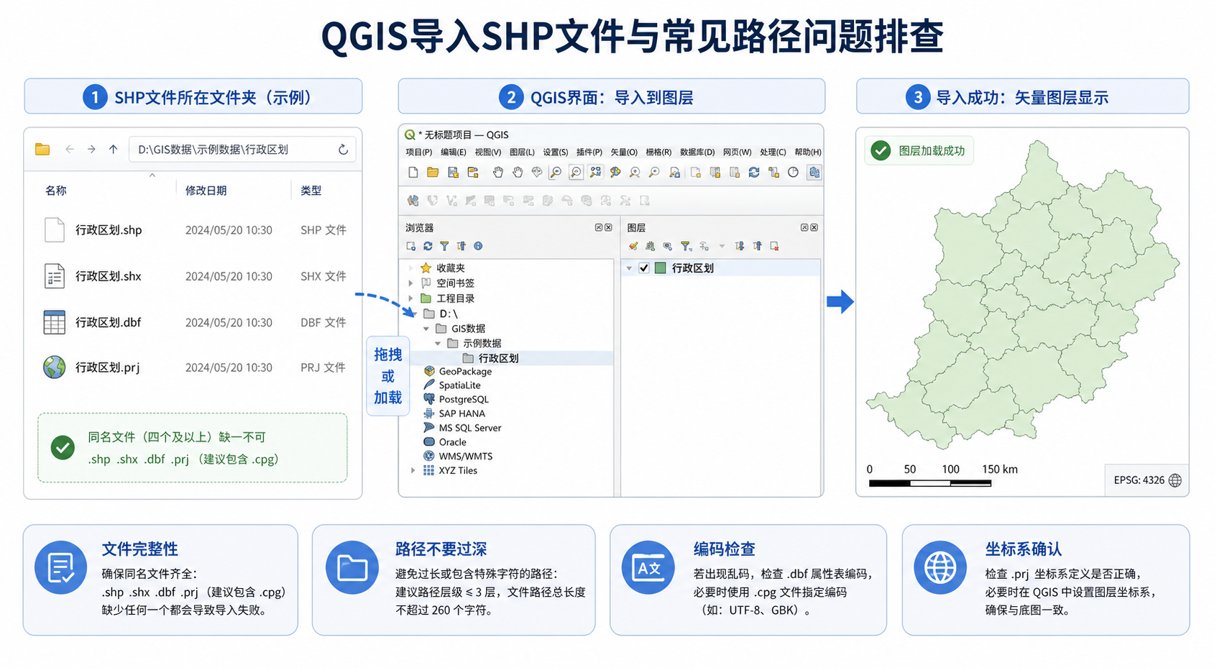Viewport: 1217px width, 668px height.
Task: Refresh the Browser panel with its refresh icon
Action: tap(428, 246)
